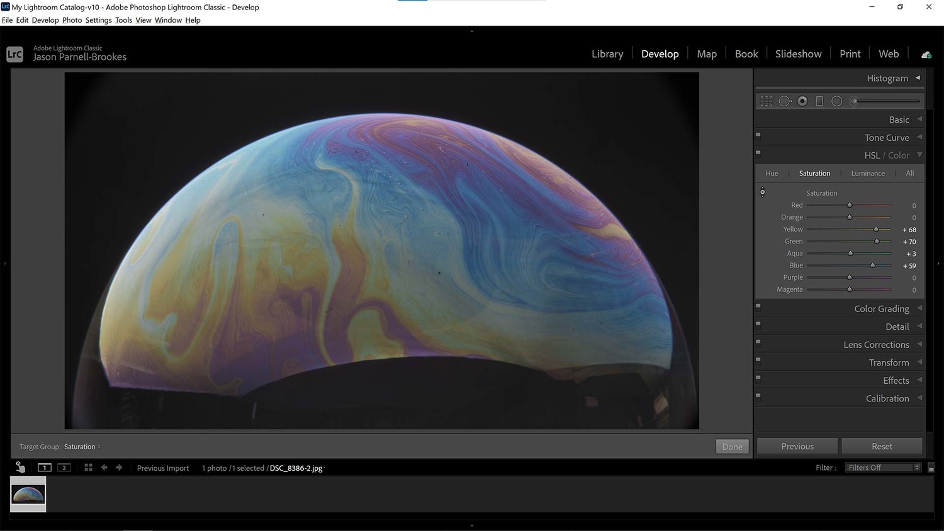The height and width of the screenshot is (531, 944).
Task: Select the Crop Overlay tool icon
Action: point(767,101)
